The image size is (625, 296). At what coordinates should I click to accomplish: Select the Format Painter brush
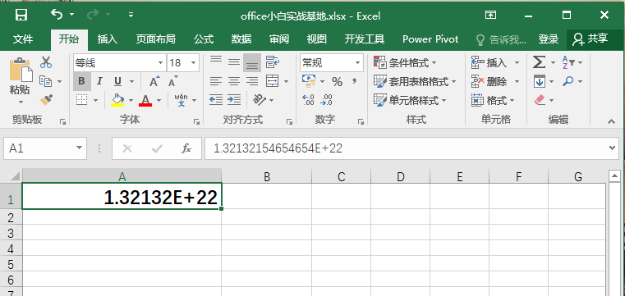(x=46, y=100)
